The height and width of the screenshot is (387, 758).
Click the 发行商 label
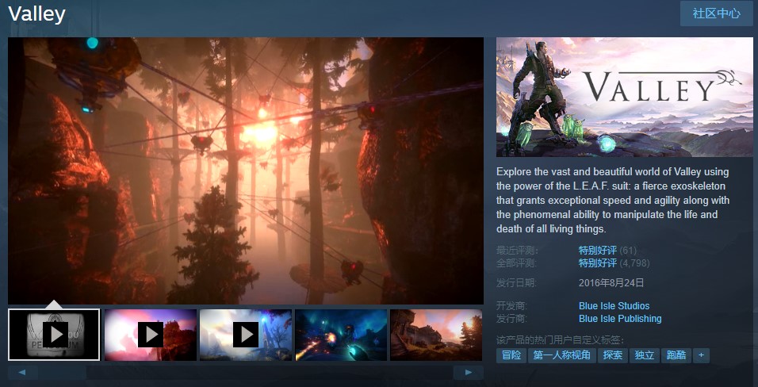pos(512,318)
